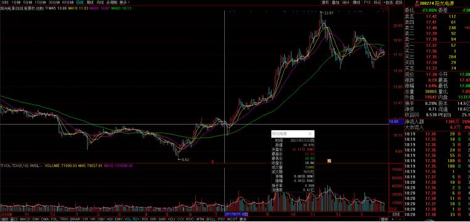Screen dimensions: 470x222
Task: Expand MA indicator dropdown triangle in chart header
Action: pos(47,9)
